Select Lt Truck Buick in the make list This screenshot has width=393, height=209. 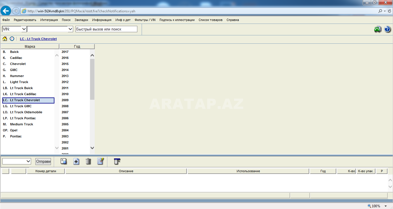coord(21,88)
